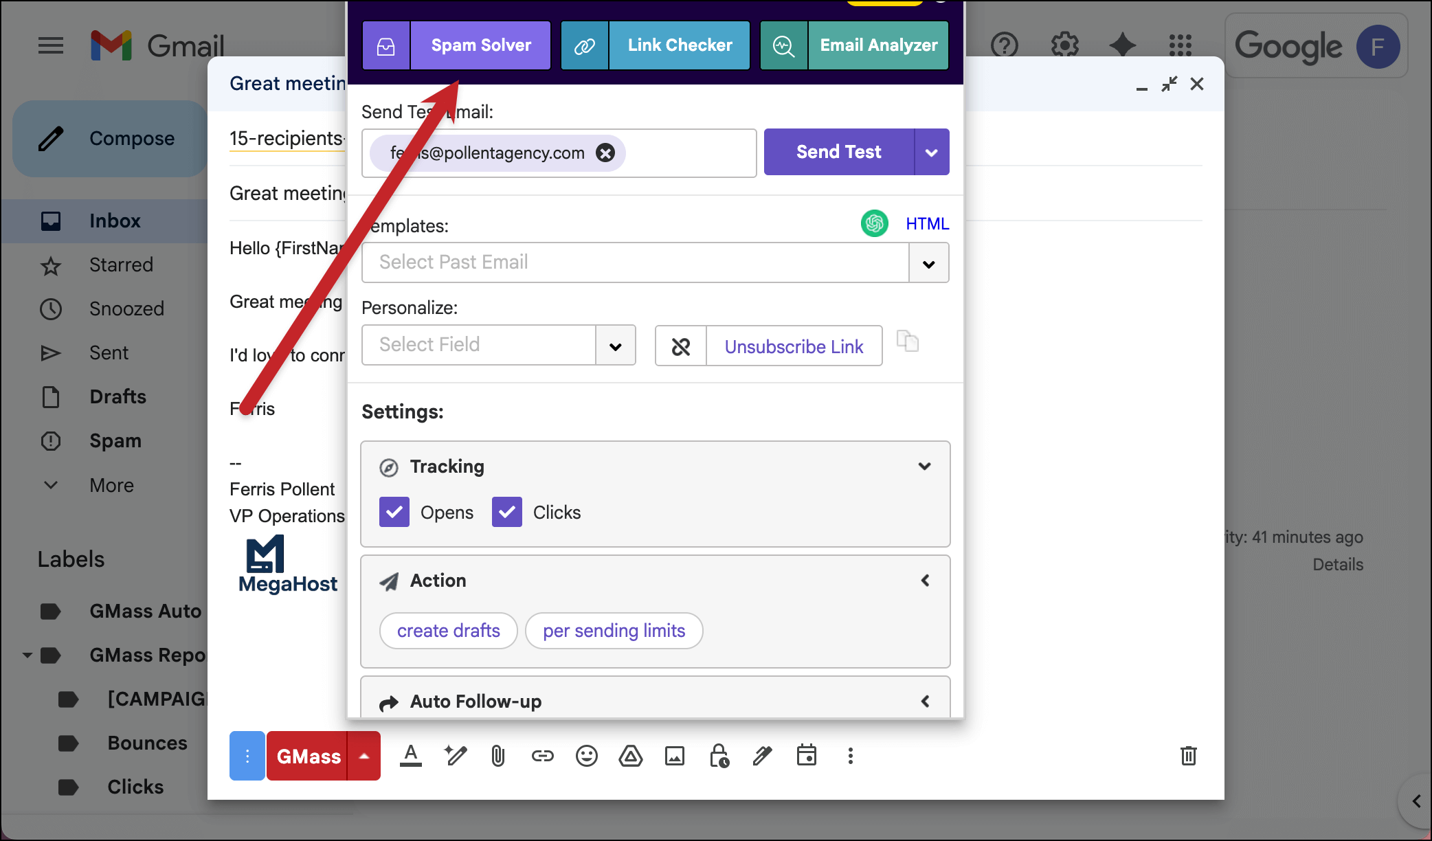This screenshot has height=841, width=1432.
Task: Click the discard draft trash icon
Action: coord(1188,756)
